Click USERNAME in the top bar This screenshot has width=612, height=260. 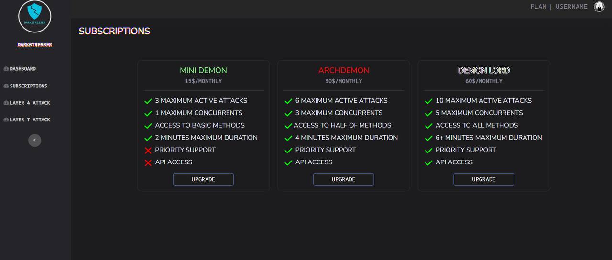571,7
